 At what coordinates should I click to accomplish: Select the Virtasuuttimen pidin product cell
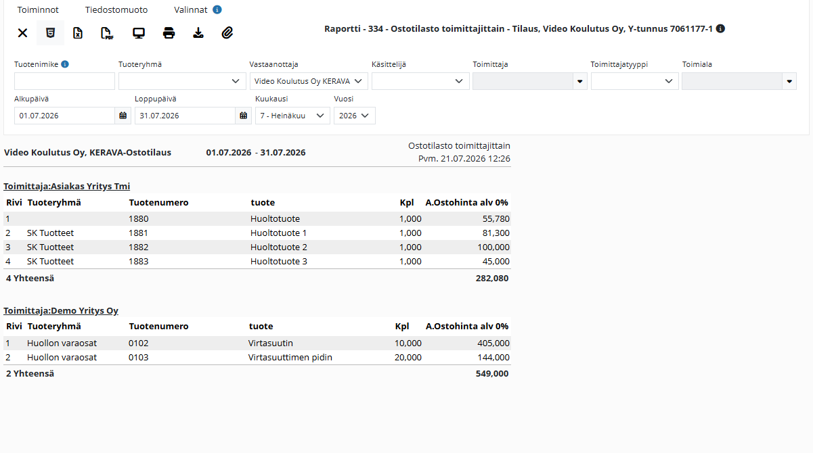[x=290, y=358]
